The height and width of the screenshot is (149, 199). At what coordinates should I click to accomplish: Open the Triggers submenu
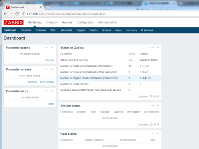[81, 30]
